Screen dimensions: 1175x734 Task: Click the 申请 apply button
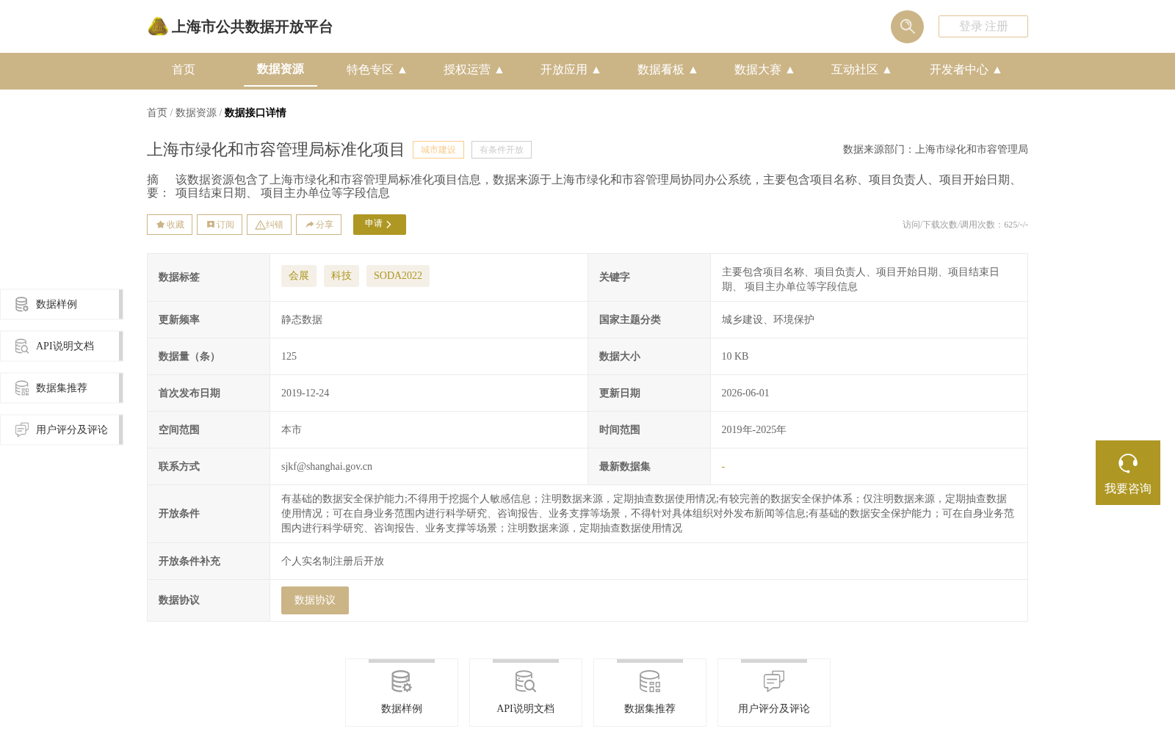pos(380,225)
